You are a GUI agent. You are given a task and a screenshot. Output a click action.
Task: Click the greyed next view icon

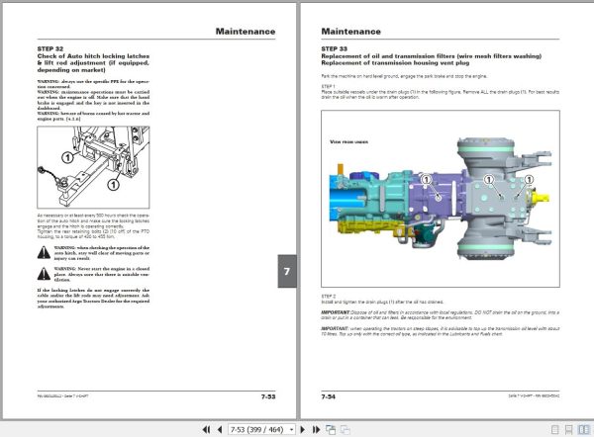point(345,429)
